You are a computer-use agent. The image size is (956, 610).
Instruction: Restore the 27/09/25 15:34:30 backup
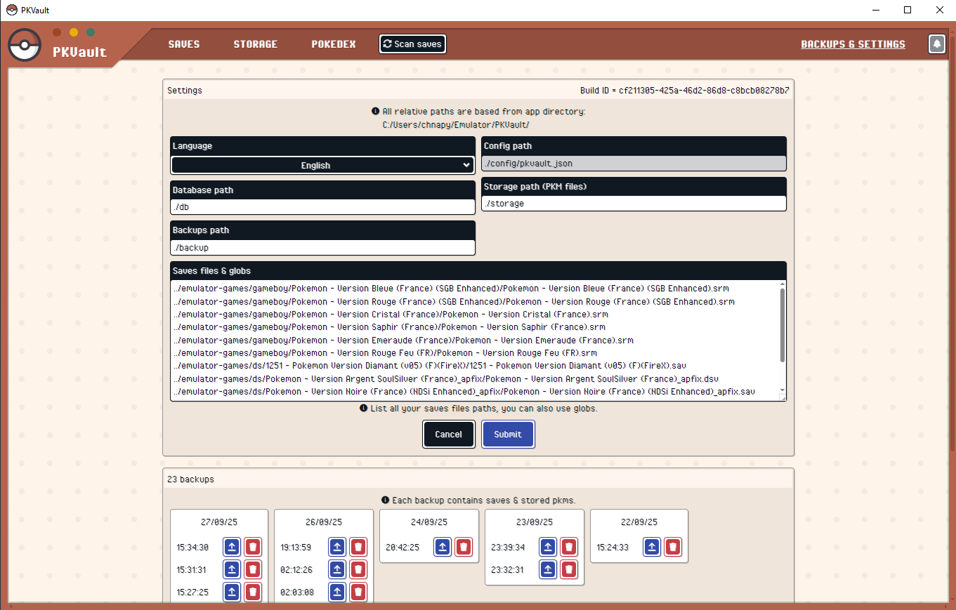coord(232,548)
